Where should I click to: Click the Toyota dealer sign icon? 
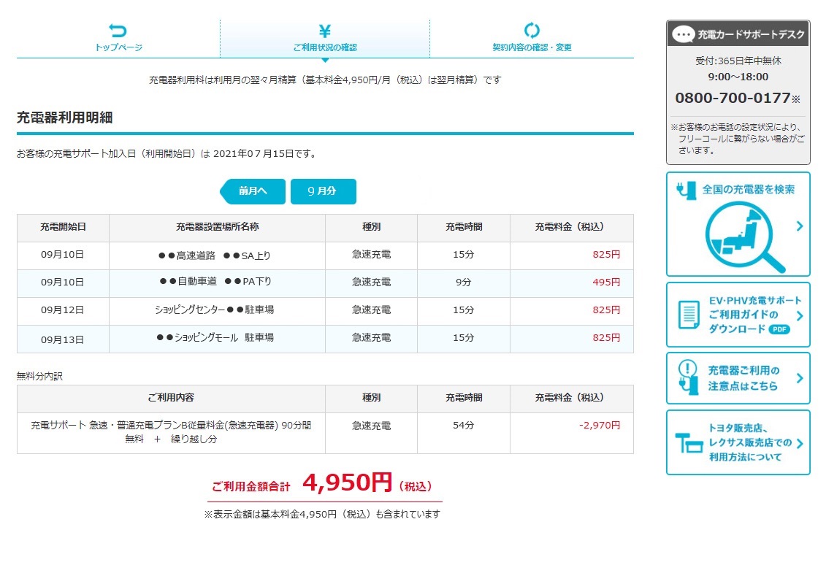(x=689, y=443)
